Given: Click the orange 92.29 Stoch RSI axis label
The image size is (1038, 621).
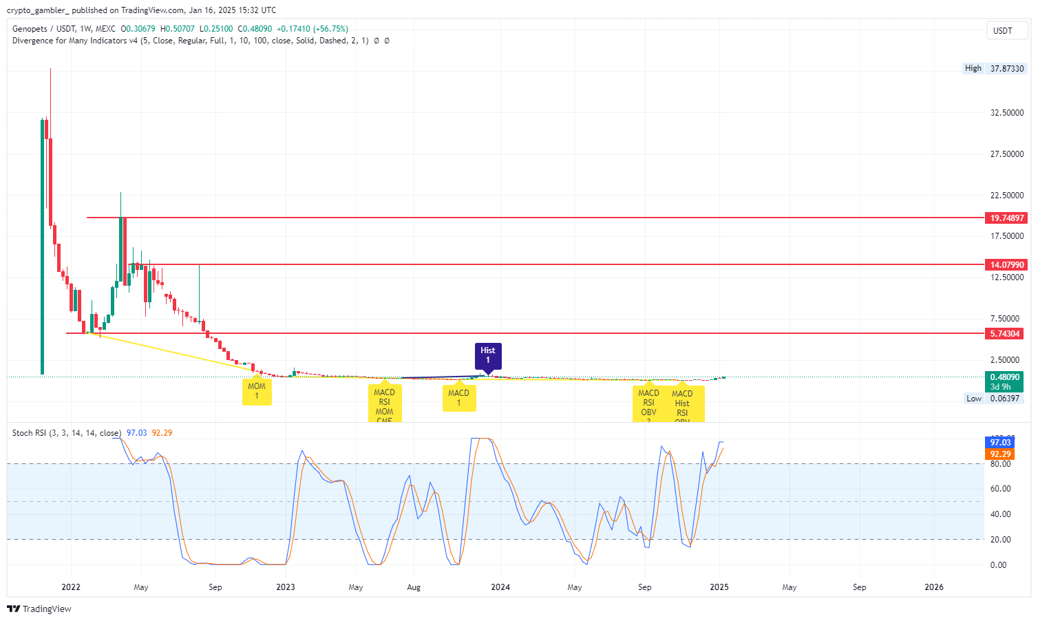Looking at the screenshot, I should click(999, 454).
